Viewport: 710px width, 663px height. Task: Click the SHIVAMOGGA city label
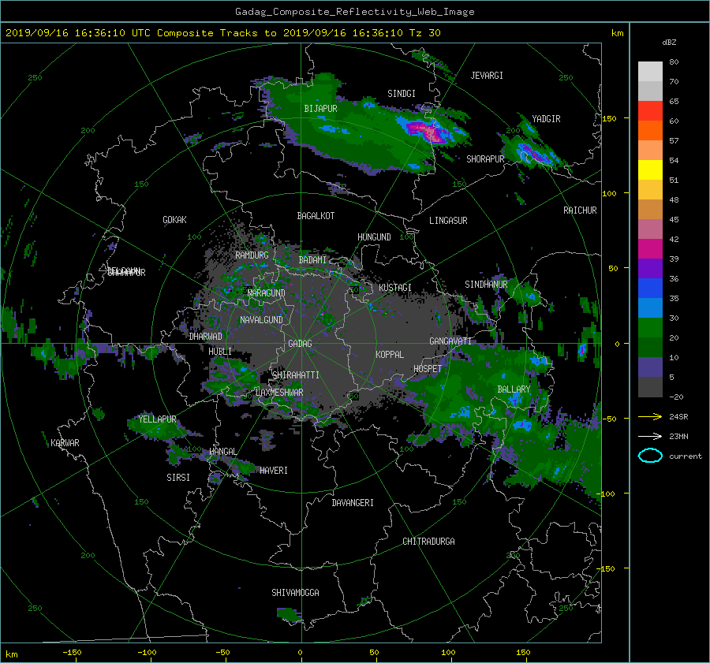pyautogui.click(x=295, y=593)
